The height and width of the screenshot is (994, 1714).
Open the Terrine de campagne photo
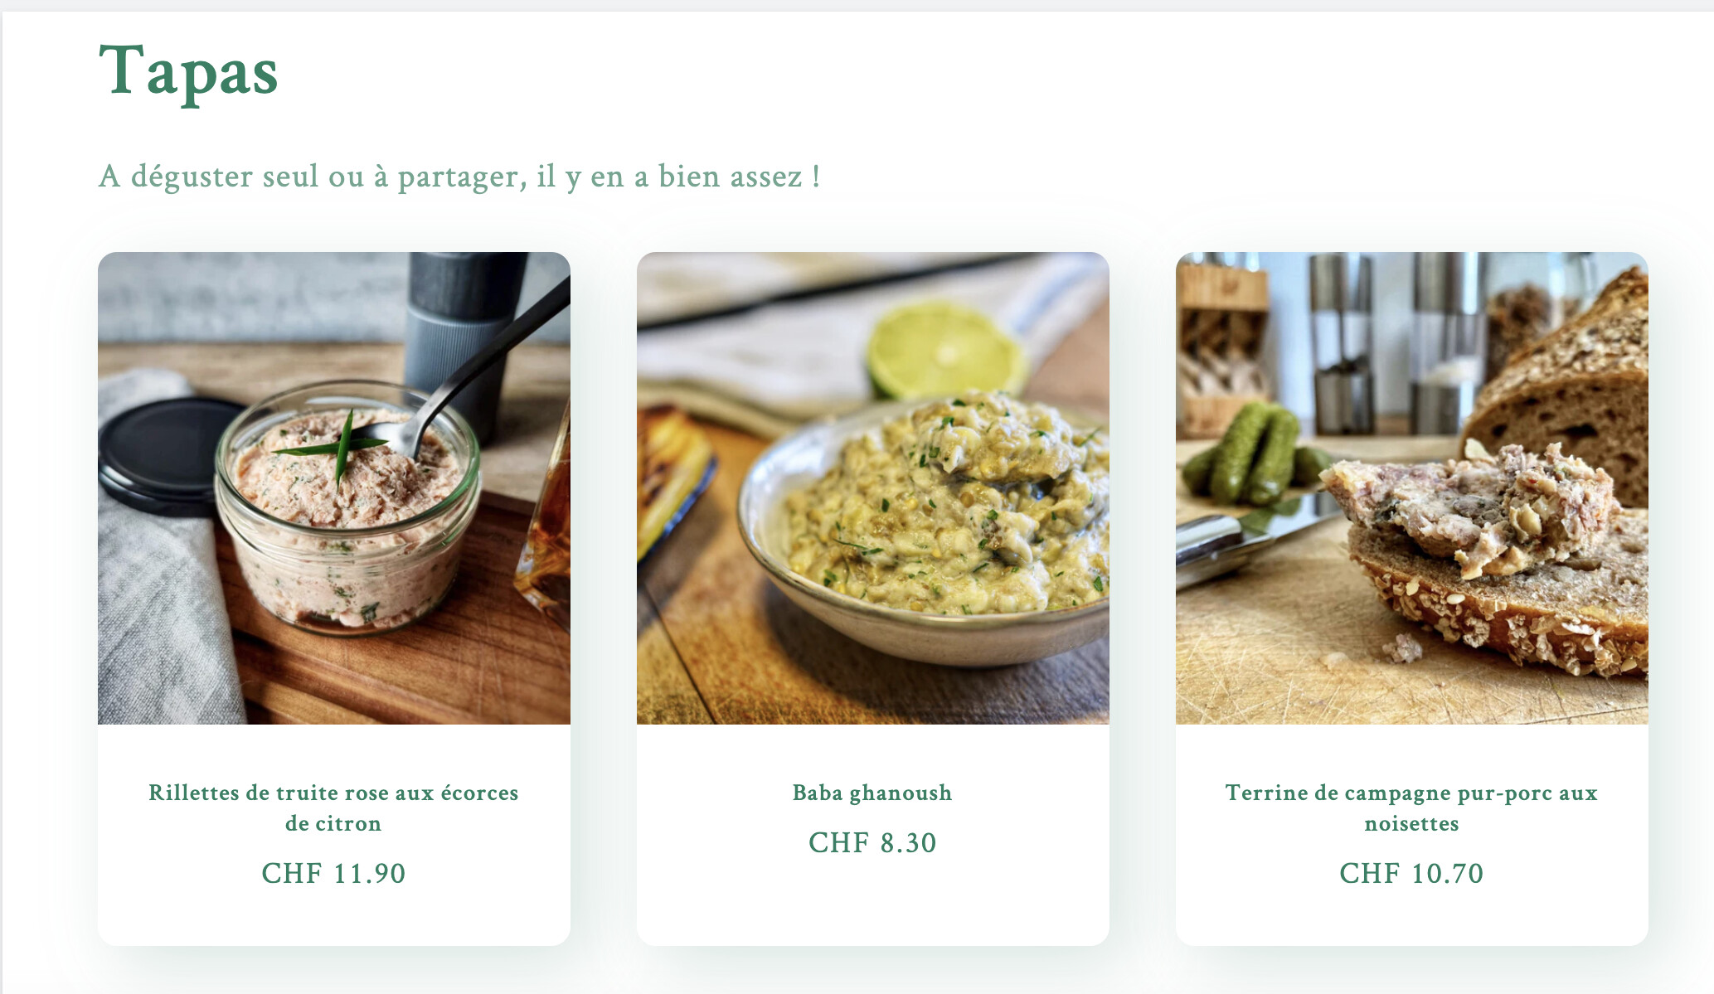click(x=1412, y=488)
